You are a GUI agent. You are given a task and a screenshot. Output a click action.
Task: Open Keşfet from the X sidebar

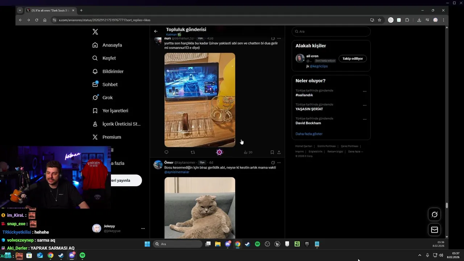point(104,58)
